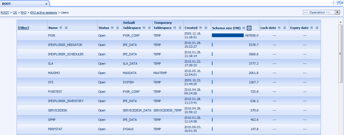Navigate to OS breadcrumb

[15, 12]
